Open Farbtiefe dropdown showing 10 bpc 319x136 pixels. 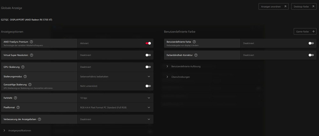115,98
